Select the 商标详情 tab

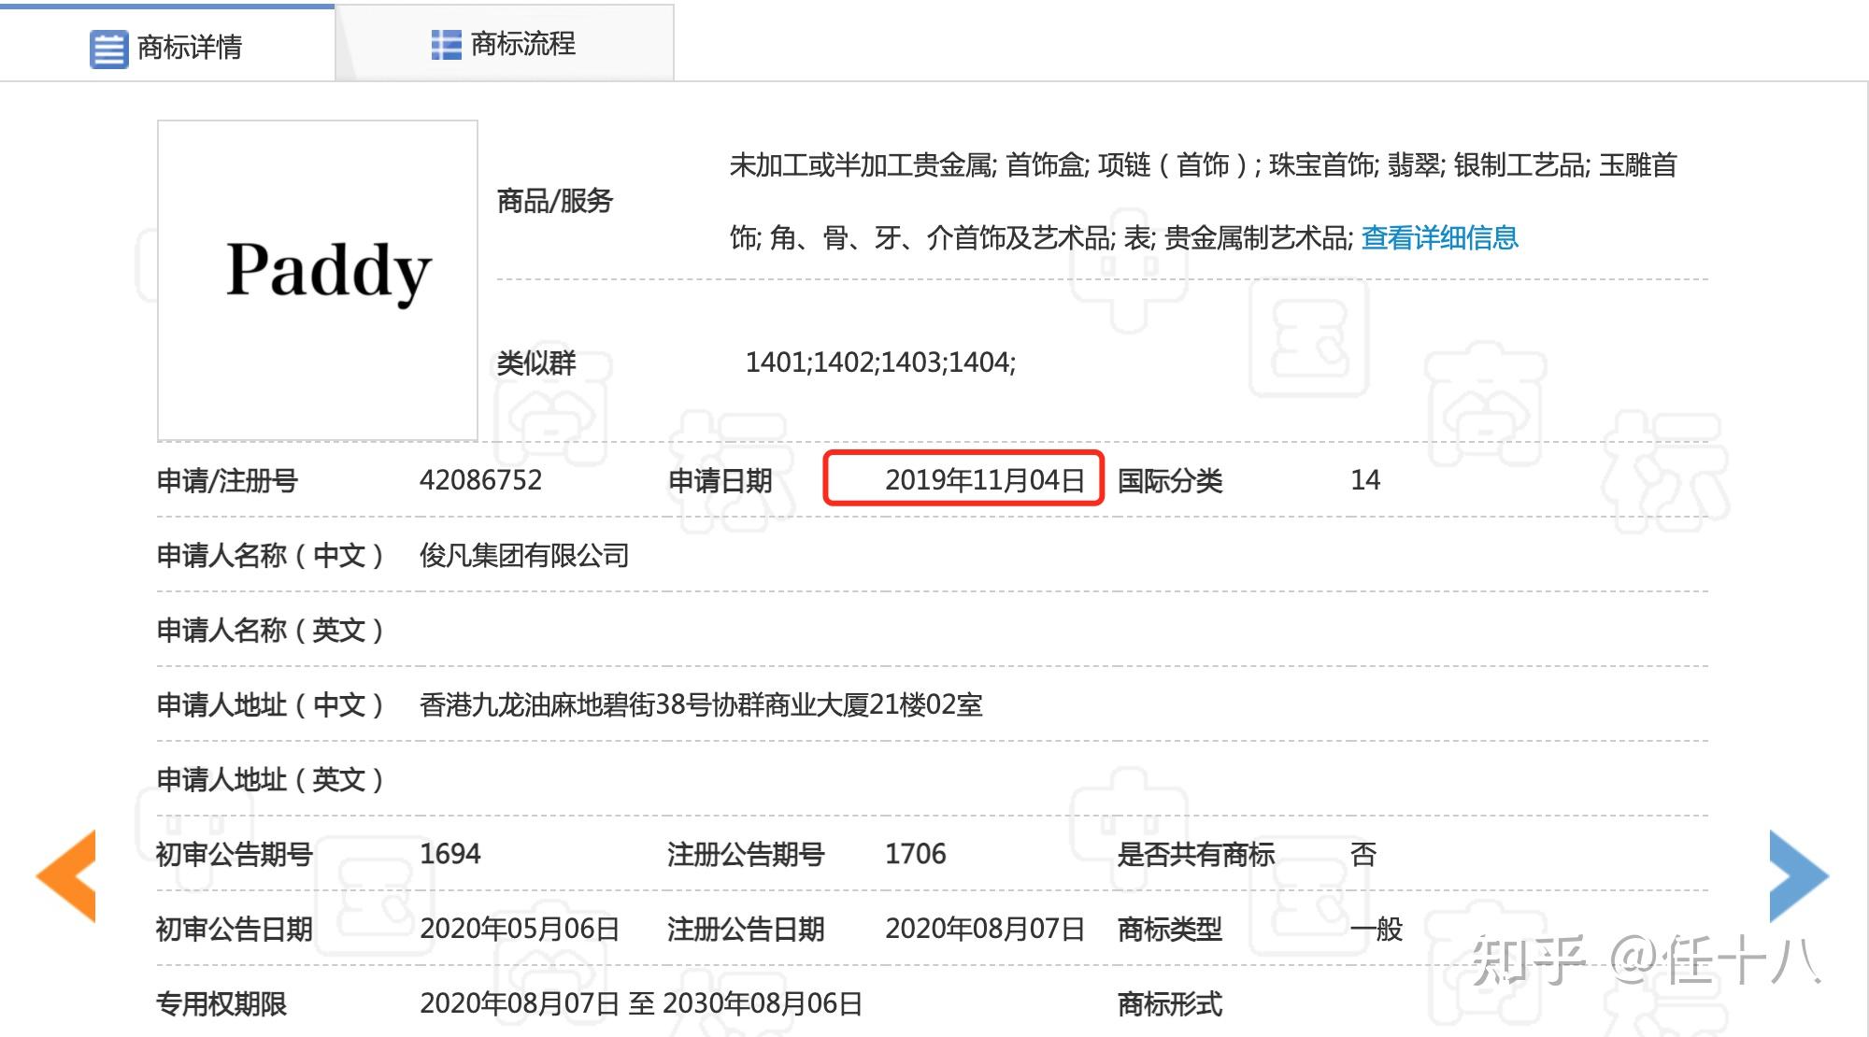189,47
